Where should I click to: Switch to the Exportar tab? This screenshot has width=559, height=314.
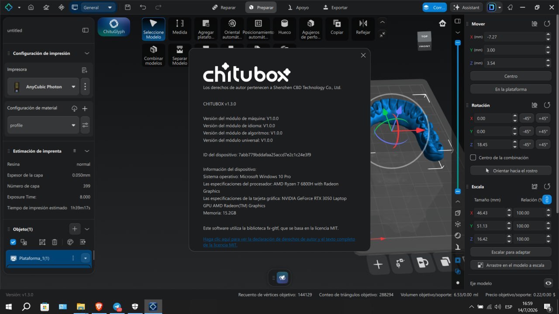335,7
